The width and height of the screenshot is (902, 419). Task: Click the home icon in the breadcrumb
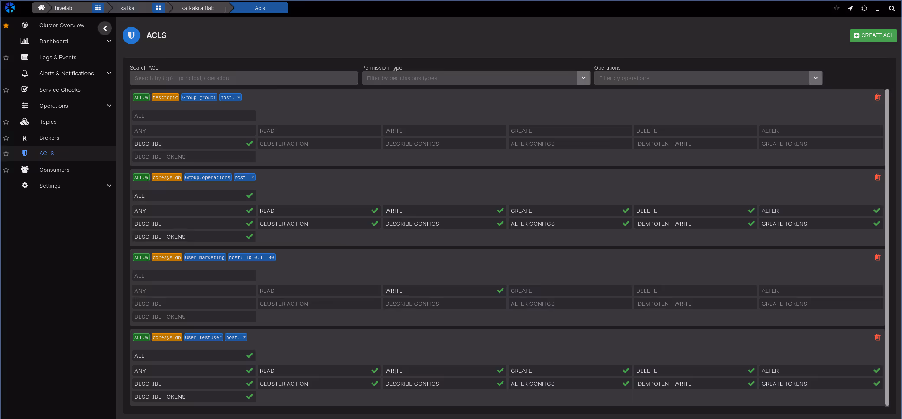coord(41,8)
